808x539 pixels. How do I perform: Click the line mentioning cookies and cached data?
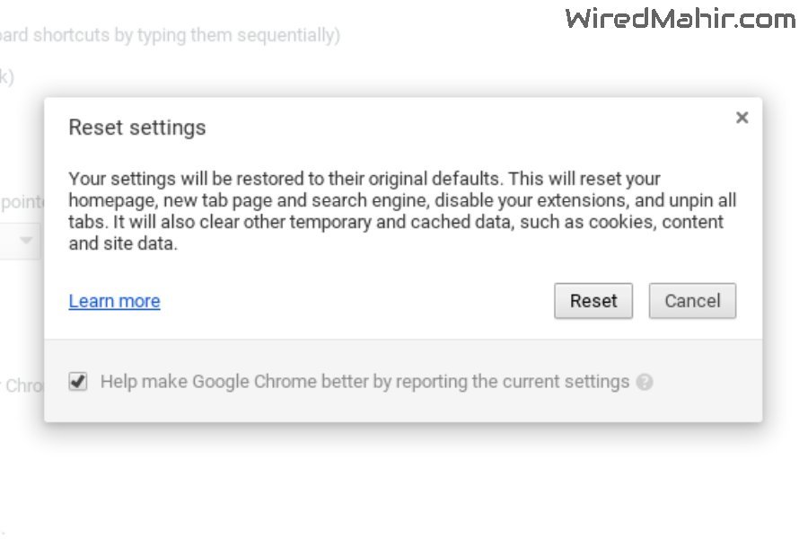(x=396, y=222)
